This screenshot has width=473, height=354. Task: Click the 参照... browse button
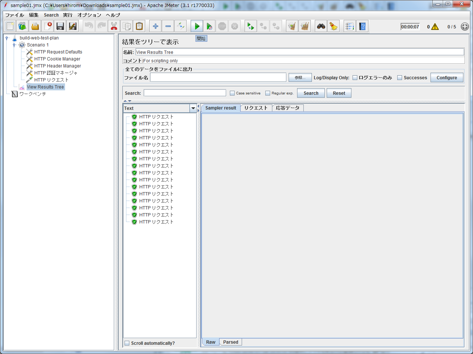click(300, 78)
